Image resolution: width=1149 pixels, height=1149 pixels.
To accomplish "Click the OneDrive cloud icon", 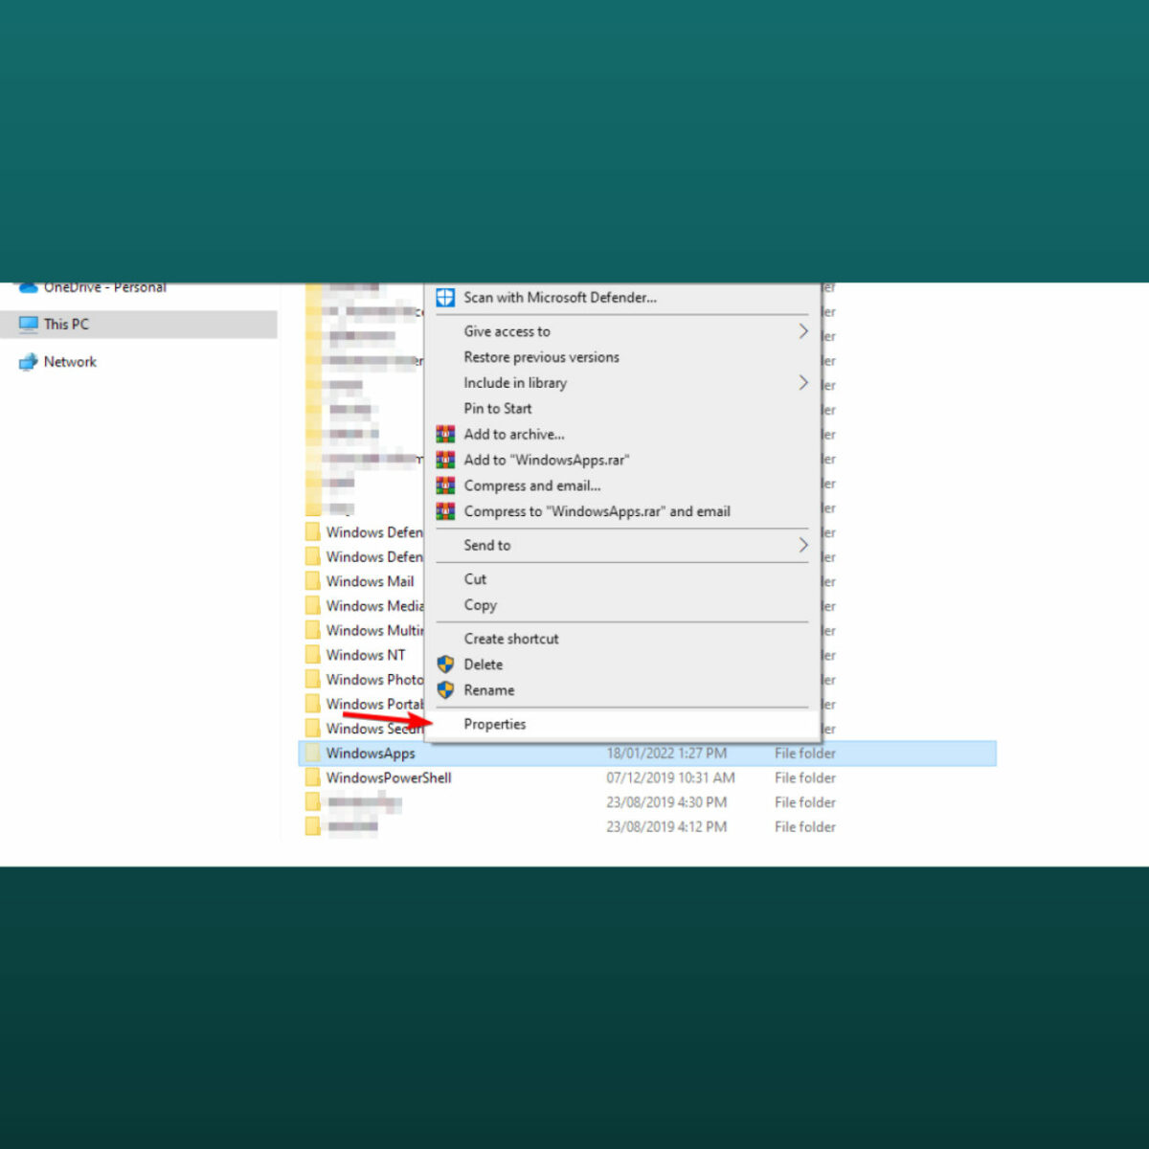I will click(x=29, y=287).
